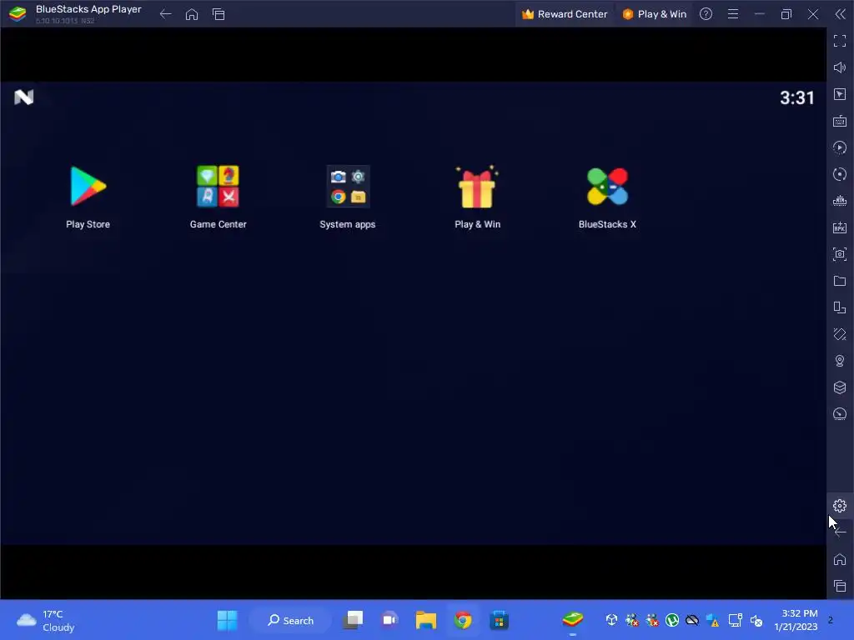Open File Explorer from the taskbar

click(x=426, y=620)
